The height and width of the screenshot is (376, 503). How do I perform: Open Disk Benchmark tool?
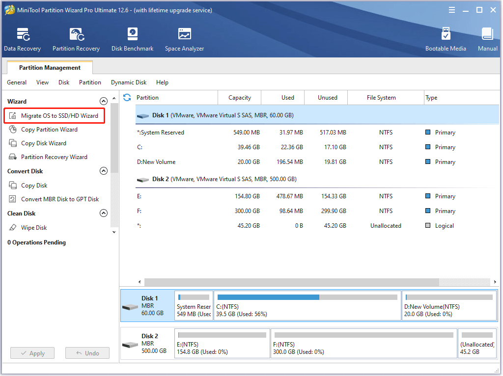pyautogui.click(x=132, y=40)
